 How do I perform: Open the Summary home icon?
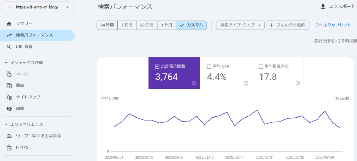[x=9, y=24]
